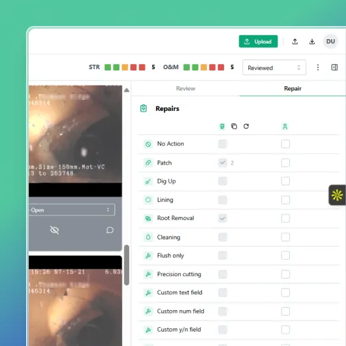Click the Repairs heading text
This screenshot has height=346, width=346.
pos(167,108)
